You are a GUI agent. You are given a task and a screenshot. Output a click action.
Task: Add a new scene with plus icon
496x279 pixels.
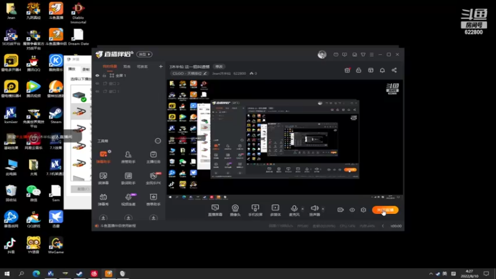coord(161,66)
